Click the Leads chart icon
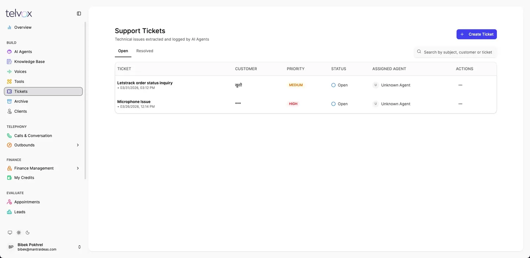The width and height of the screenshot is (530, 258). pos(10,212)
